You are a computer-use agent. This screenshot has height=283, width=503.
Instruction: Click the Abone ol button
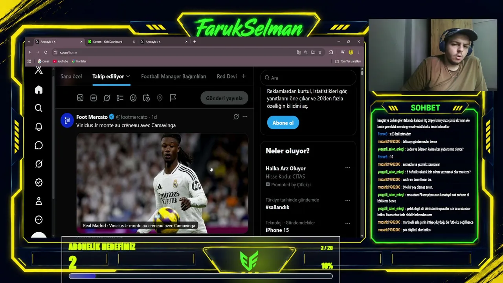click(x=283, y=123)
